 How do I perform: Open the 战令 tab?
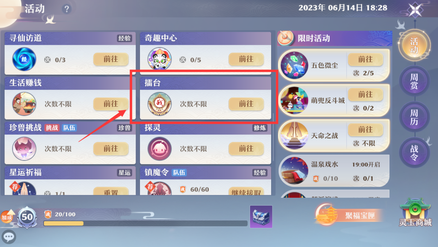pos(414,152)
